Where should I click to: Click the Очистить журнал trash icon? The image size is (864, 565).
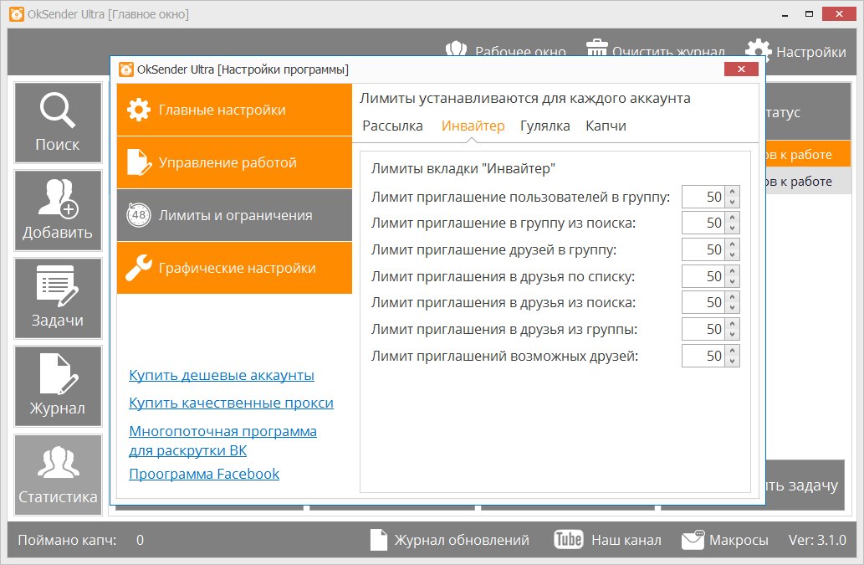click(596, 49)
